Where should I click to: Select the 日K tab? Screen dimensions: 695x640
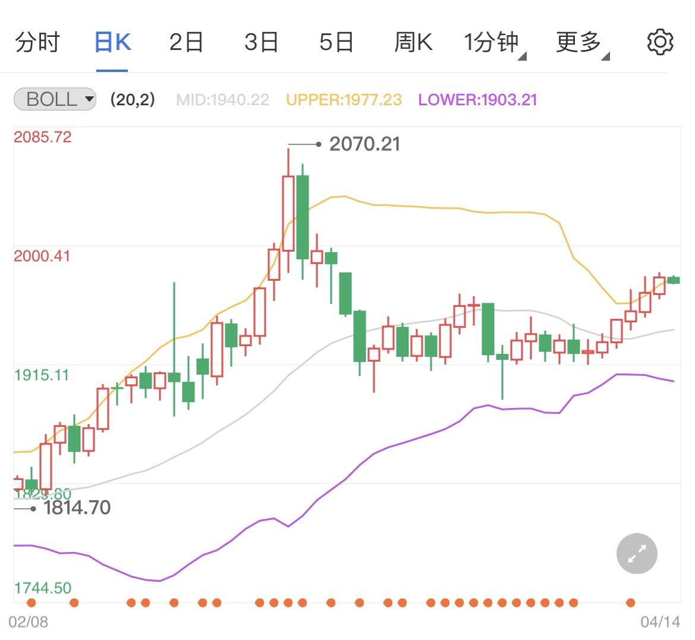click(112, 43)
